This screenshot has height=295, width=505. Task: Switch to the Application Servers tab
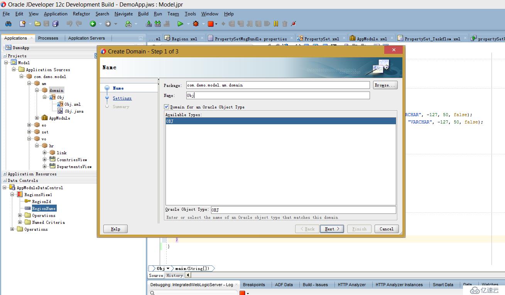point(86,38)
